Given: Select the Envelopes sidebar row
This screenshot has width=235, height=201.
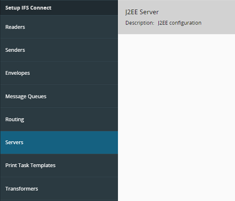Looking at the screenshot, I should (59, 73).
